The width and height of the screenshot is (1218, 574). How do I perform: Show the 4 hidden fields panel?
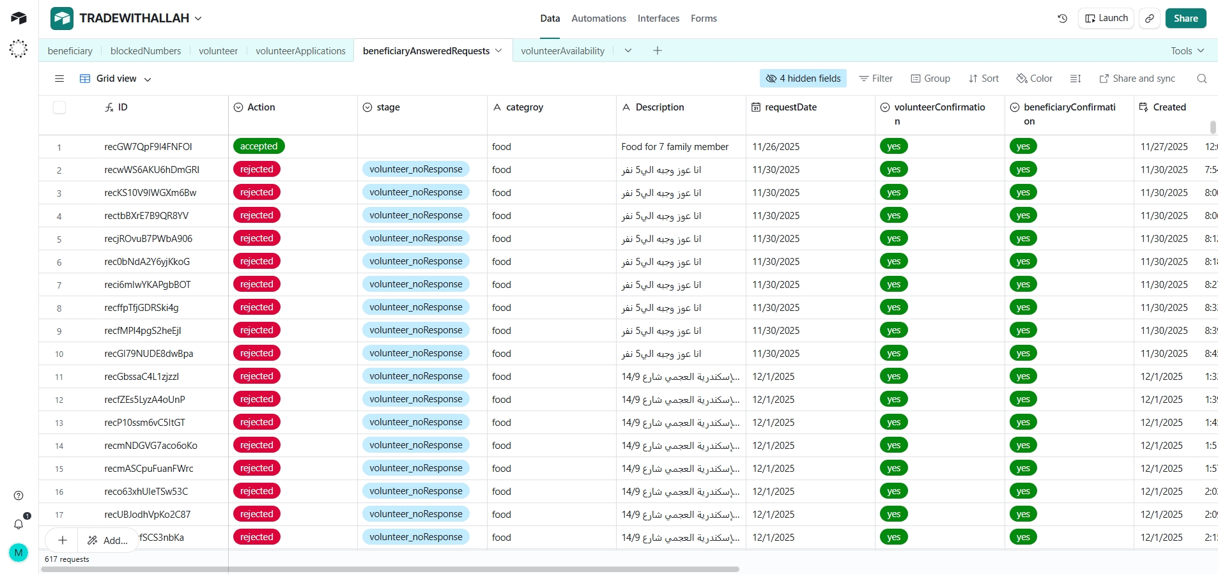pyautogui.click(x=803, y=79)
